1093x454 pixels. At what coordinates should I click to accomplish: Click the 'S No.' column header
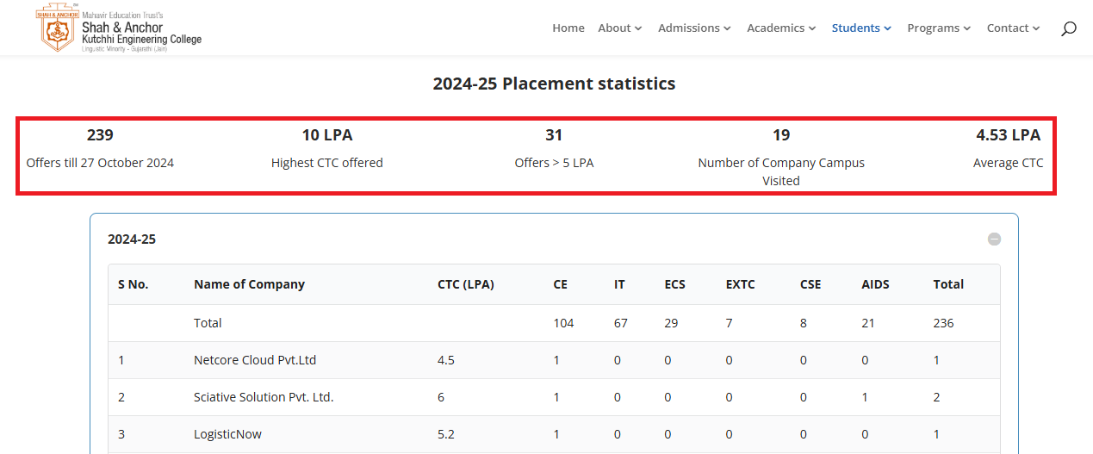[x=134, y=284]
